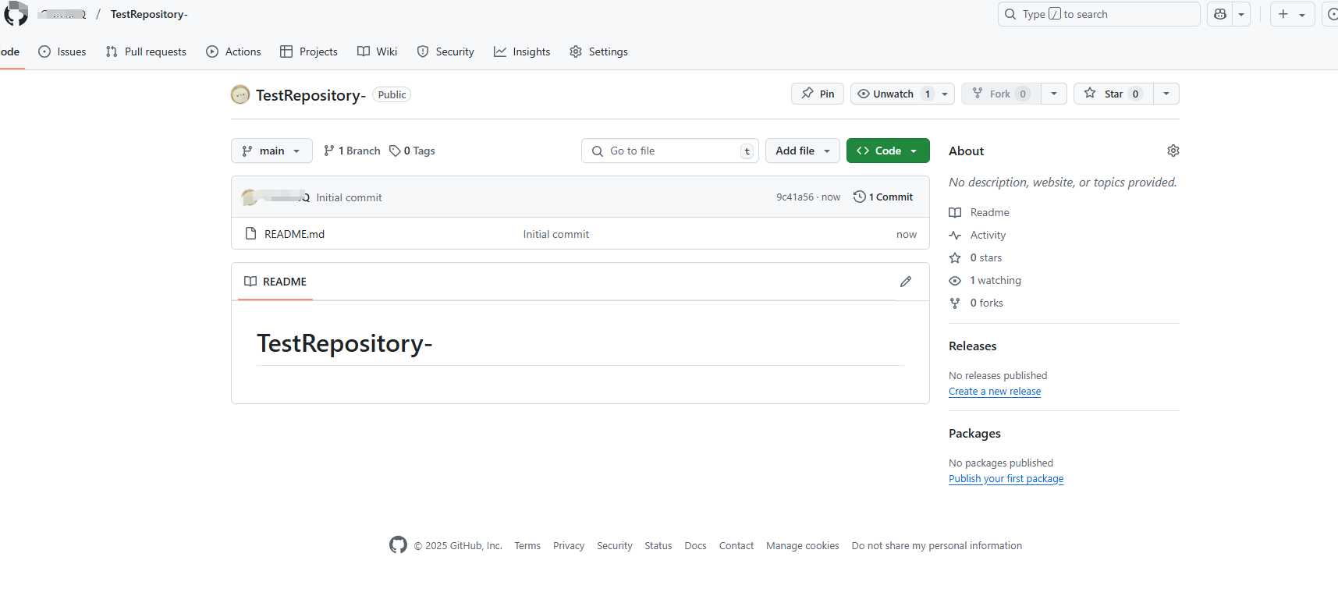Open the Issues tab
Screen dimensions: 1338x603
[x=62, y=51]
